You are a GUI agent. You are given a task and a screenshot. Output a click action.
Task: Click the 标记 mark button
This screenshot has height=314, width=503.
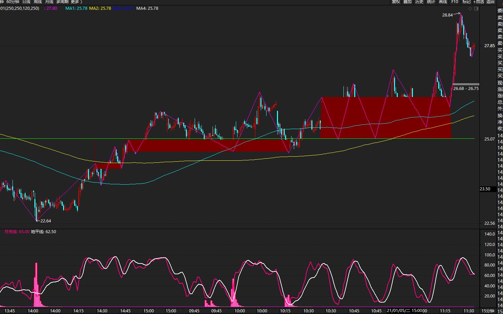click(467, 2)
